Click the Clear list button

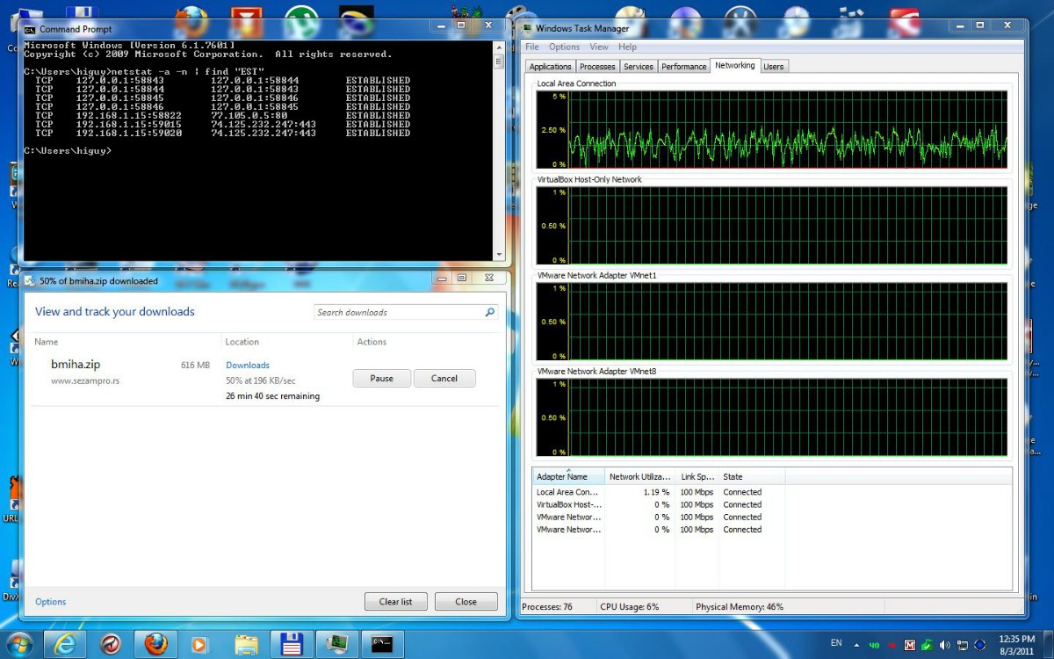pos(395,602)
